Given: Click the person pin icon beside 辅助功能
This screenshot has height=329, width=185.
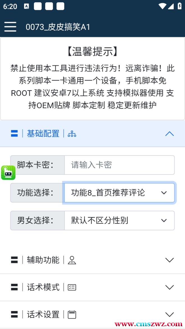Looking at the screenshot, I should (x=72, y=260).
